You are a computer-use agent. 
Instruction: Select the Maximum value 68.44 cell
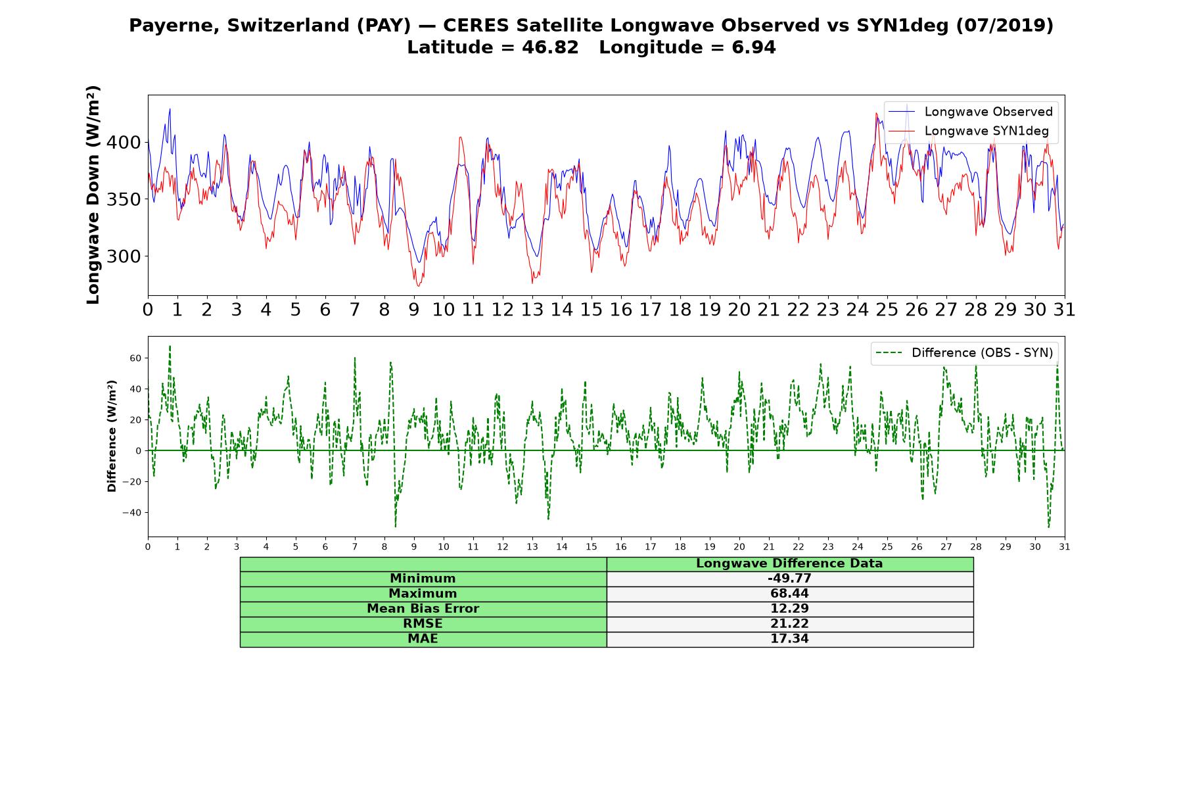(789, 594)
